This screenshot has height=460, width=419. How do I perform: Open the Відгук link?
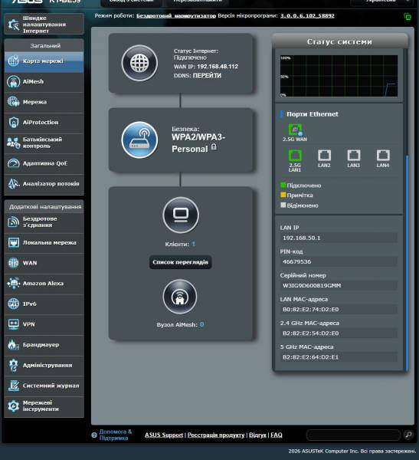click(x=257, y=435)
